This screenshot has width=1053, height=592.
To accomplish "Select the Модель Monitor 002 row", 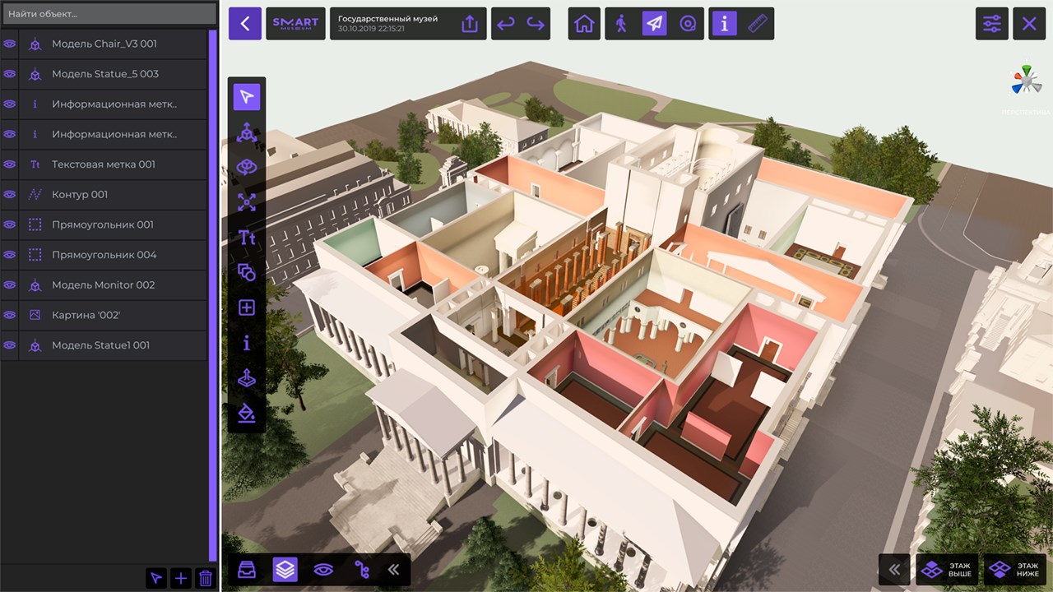I will click(104, 284).
